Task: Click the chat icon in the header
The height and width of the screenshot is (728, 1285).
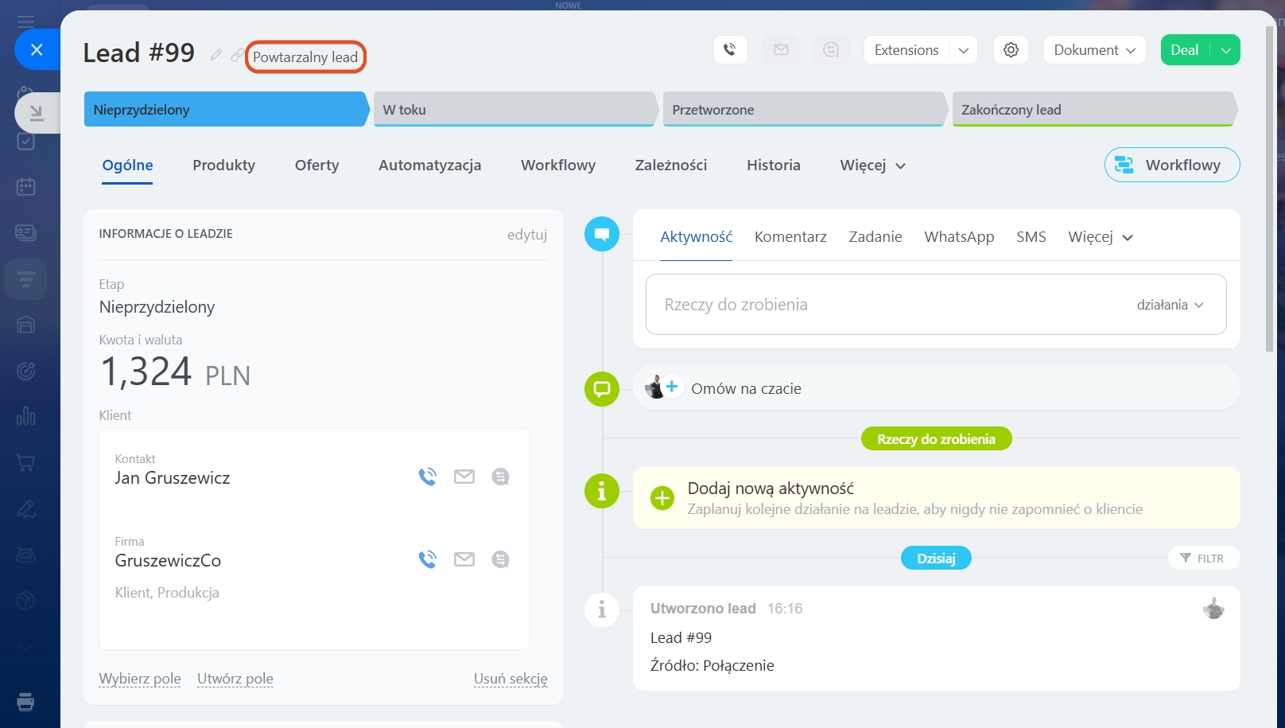Action: (x=831, y=50)
